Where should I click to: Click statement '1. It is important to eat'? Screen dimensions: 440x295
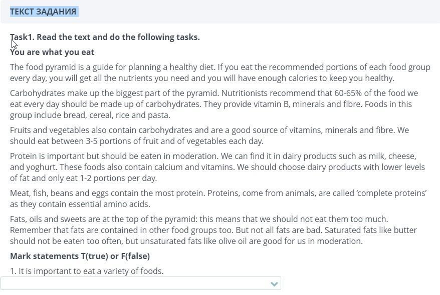point(87,271)
